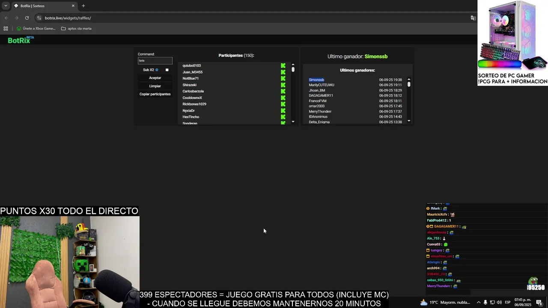Open the weather widget showing 19°C

coord(445,302)
